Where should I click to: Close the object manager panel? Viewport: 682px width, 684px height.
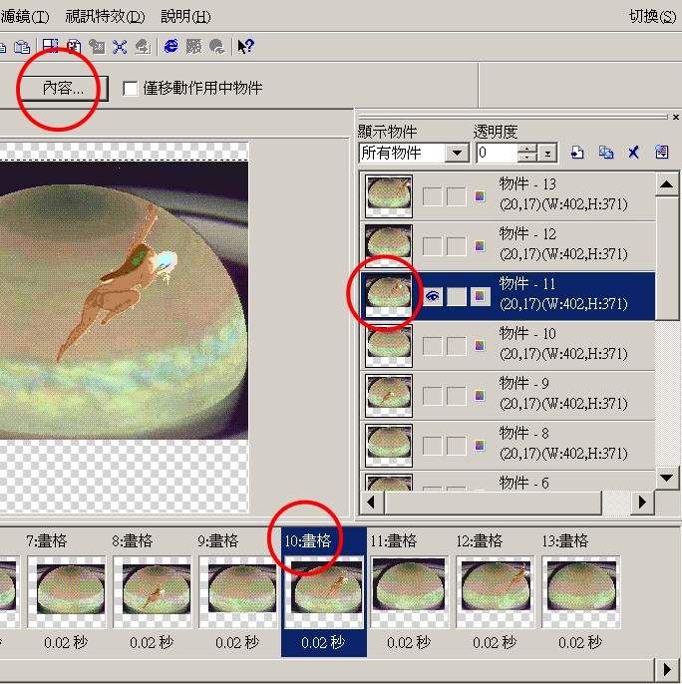click(x=675, y=117)
